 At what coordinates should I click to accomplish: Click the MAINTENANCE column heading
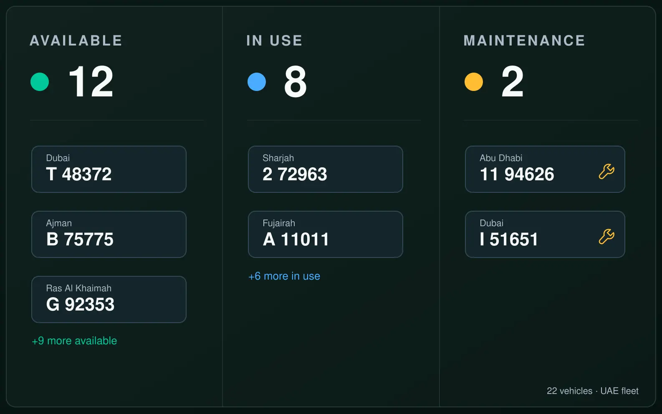coord(524,40)
